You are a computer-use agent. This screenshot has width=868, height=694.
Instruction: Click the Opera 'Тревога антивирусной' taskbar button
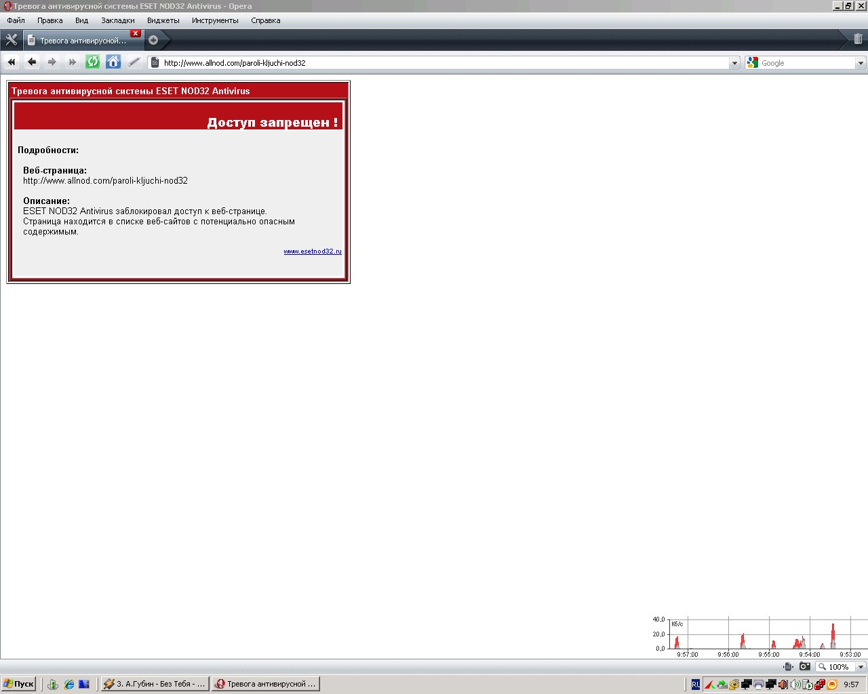click(x=265, y=684)
